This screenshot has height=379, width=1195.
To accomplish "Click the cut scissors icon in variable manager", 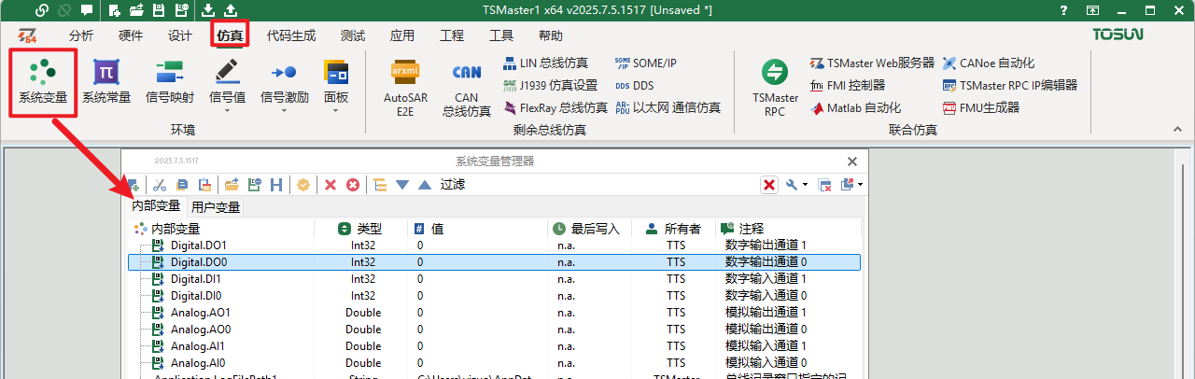I will pos(160,185).
